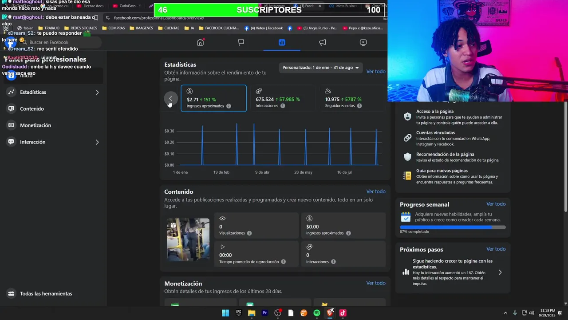Expand the Próximos pasos suggestion arrow
This screenshot has height=320, width=568.
pyautogui.click(x=500, y=272)
